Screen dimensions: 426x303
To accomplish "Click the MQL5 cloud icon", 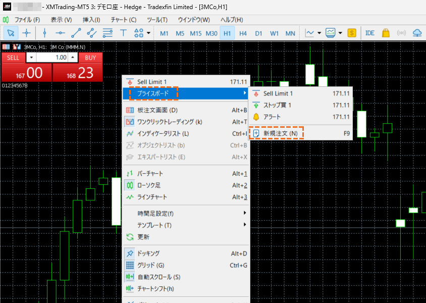I will 417,33.
